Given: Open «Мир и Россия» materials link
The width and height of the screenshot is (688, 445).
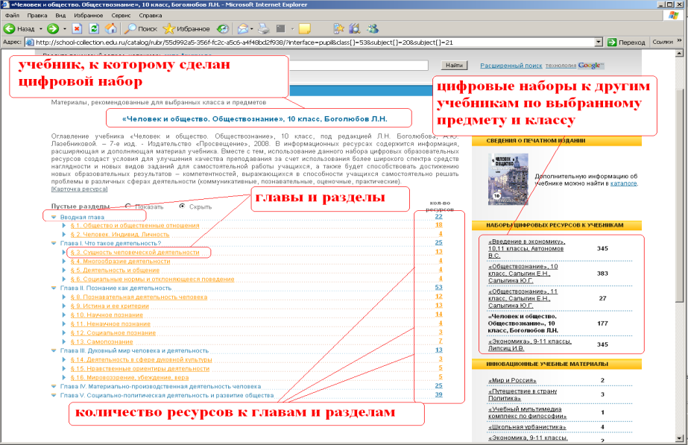Looking at the screenshot, I should pyautogui.click(x=512, y=380).
